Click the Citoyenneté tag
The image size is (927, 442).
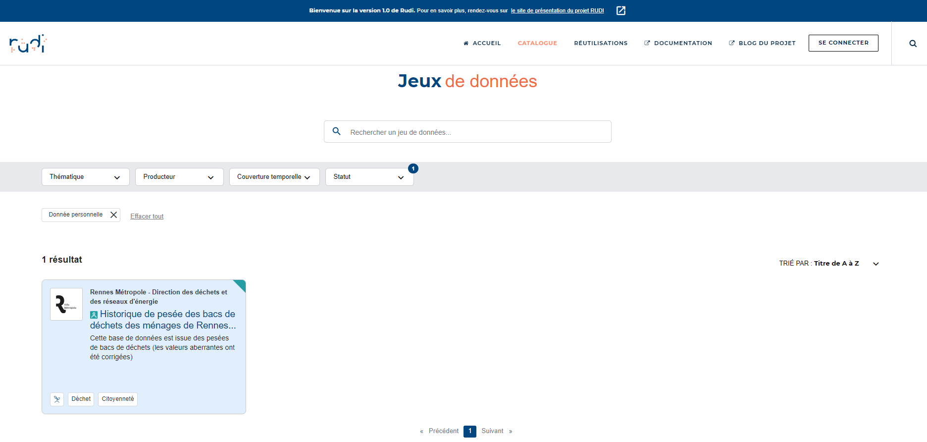coord(118,399)
